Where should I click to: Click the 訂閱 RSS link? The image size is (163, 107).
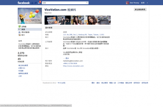[x=22, y=68]
